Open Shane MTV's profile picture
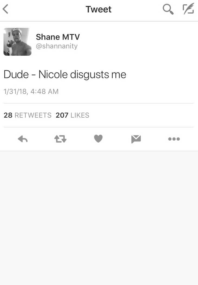198x285 pixels. (18, 42)
